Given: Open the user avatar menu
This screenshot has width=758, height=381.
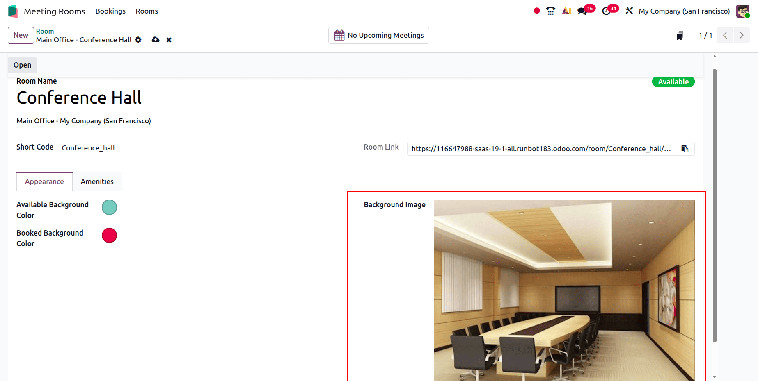Looking at the screenshot, I should 743,11.
